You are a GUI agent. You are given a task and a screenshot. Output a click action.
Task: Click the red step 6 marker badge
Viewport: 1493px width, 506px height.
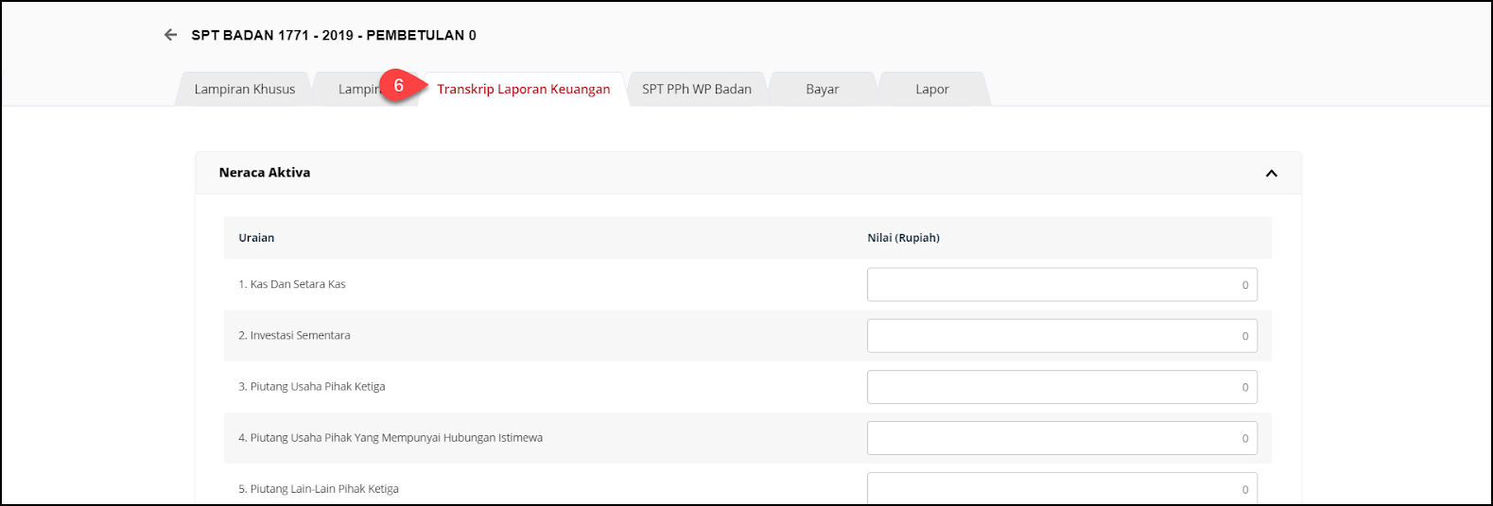[398, 86]
